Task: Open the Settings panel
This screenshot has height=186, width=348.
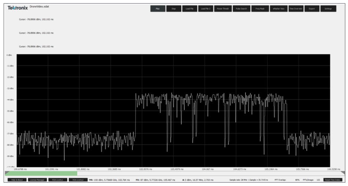Action: tap(328, 9)
